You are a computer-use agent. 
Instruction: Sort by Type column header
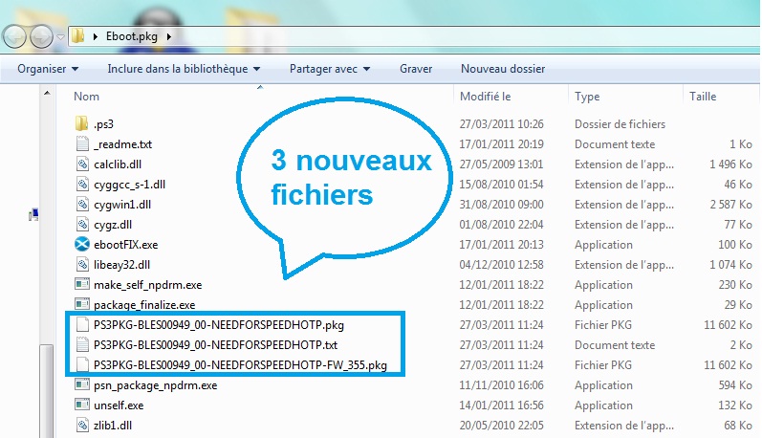(x=587, y=97)
